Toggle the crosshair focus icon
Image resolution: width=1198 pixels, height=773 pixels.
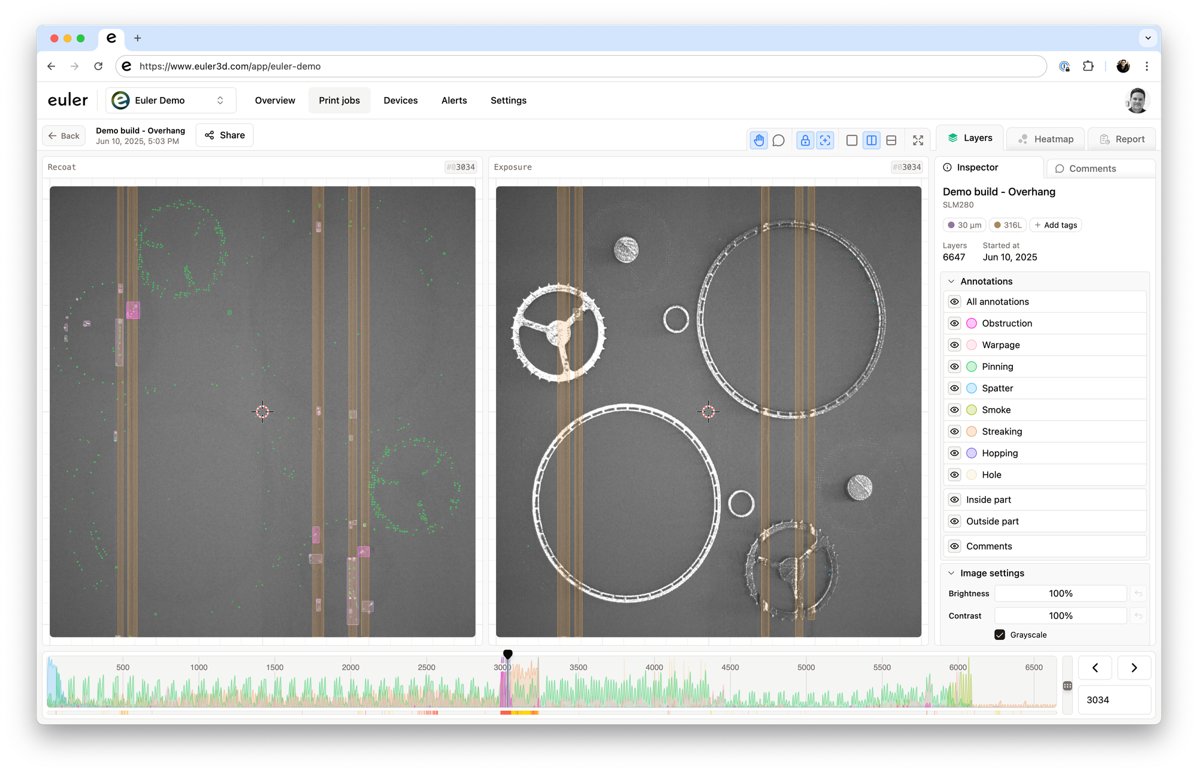click(x=825, y=140)
